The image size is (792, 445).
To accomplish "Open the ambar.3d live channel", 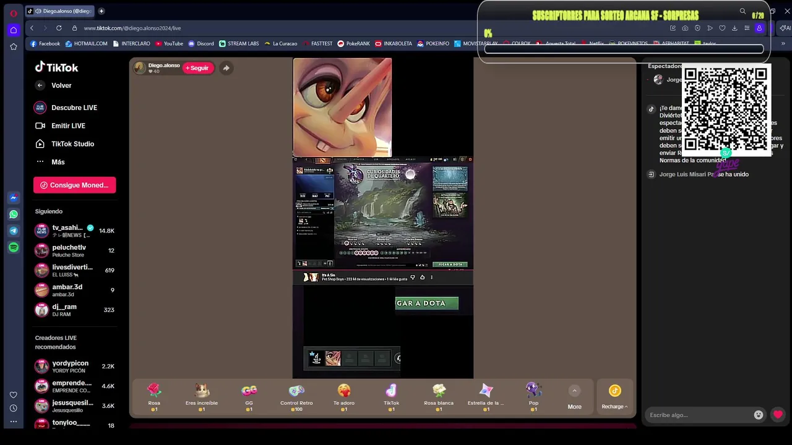I will pos(74,290).
